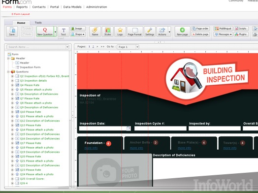Open the Search items dropdown arrow
The height and width of the screenshot is (193, 258).
click(x=67, y=47)
